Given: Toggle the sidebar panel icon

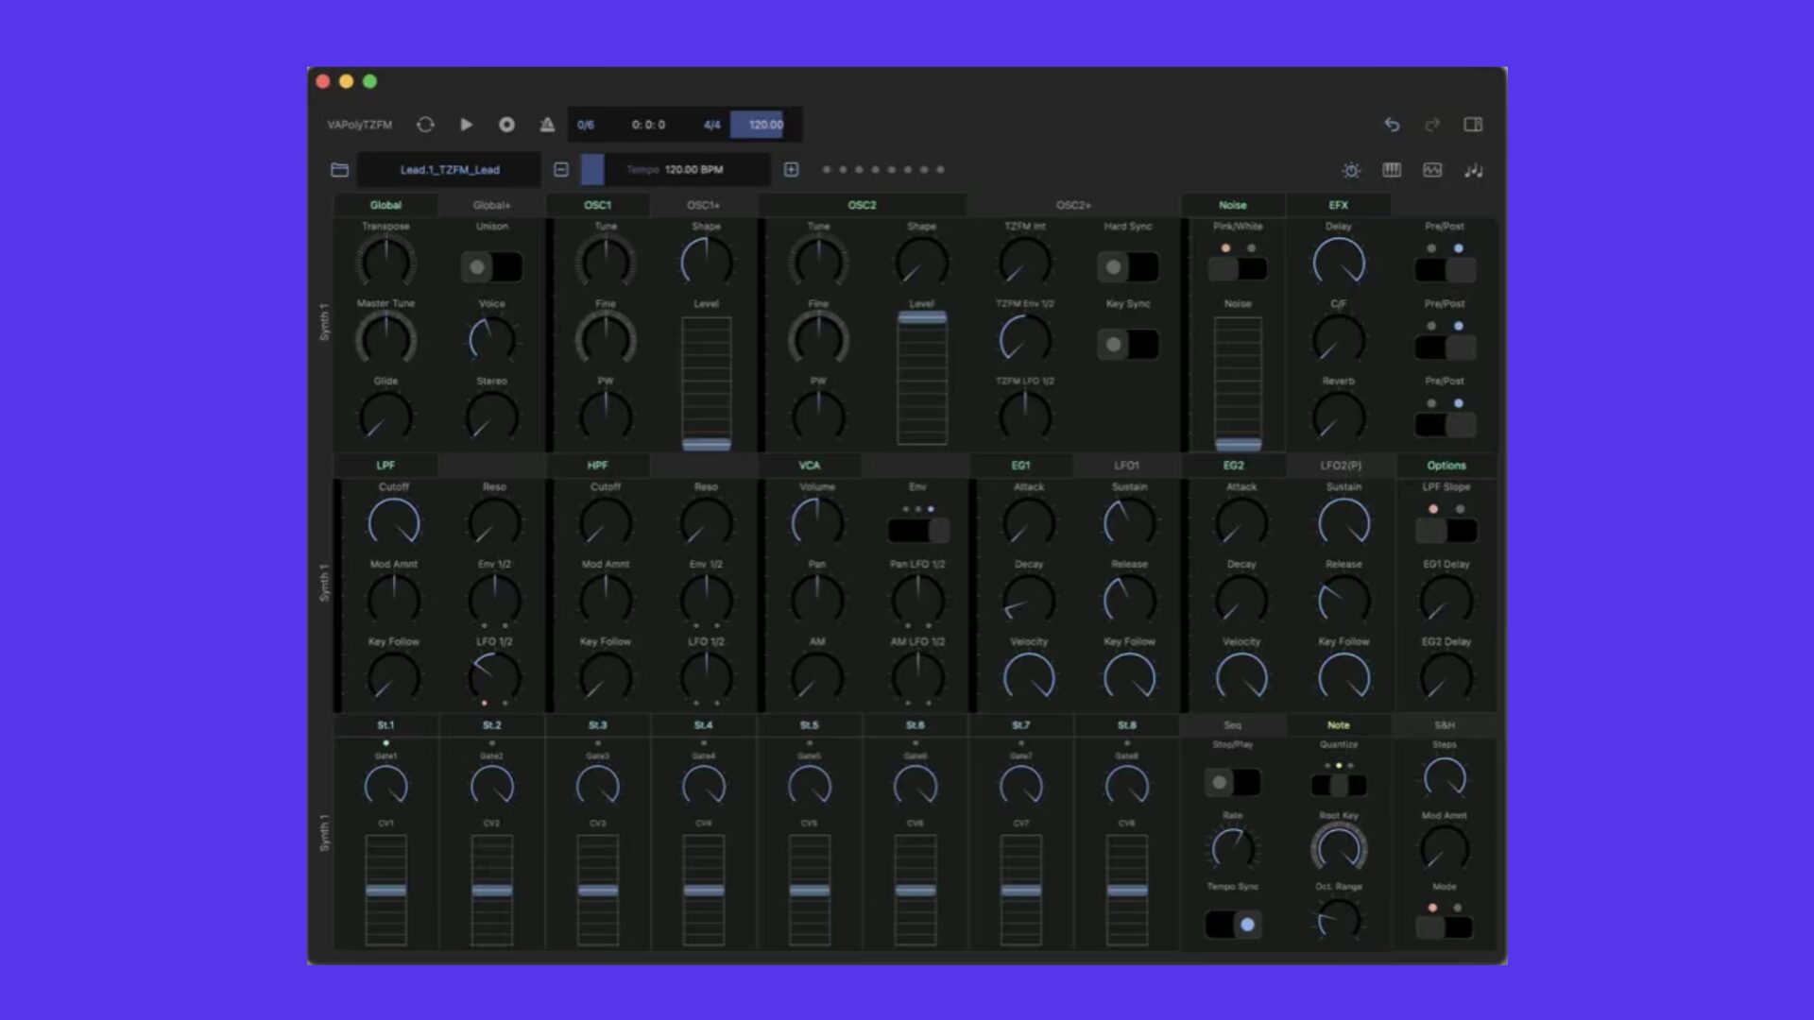Looking at the screenshot, I should click(x=1473, y=125).
